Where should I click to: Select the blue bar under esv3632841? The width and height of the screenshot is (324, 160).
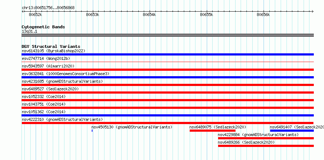tap(167, 77)
